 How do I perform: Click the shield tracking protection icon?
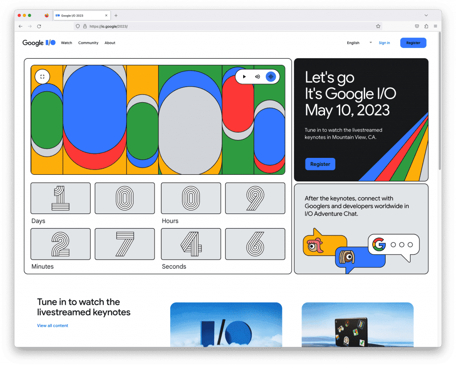click(x=77, y=27)
